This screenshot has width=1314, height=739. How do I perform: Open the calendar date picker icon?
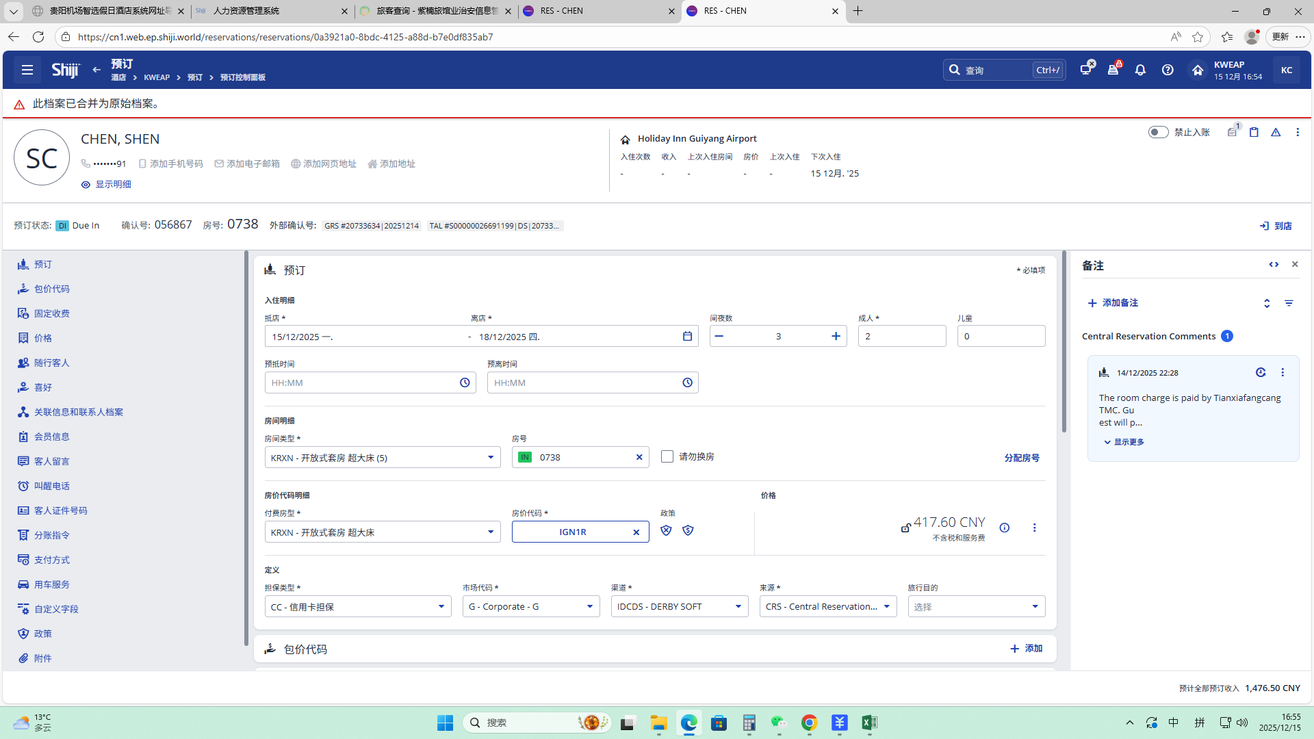[687, 336]
